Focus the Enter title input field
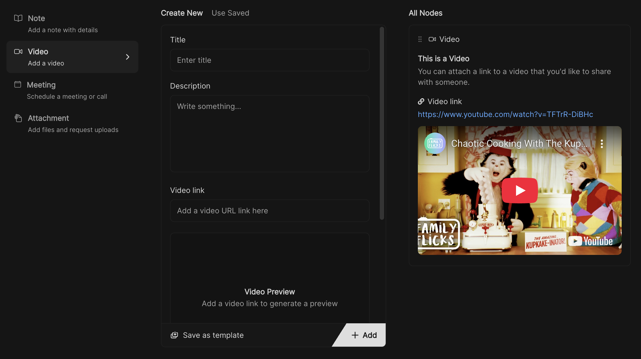 pyautogui.click(x=270, y=60)
